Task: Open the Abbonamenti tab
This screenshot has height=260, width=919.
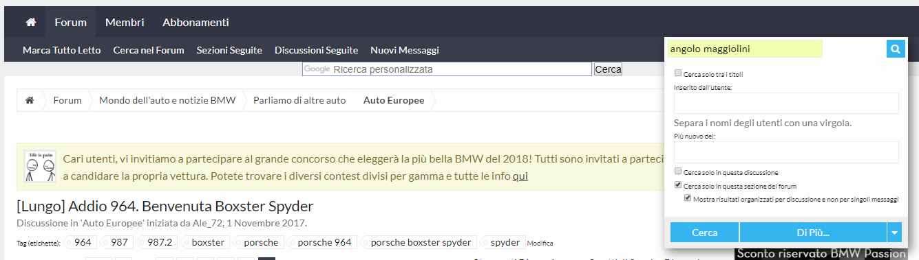Action: point(196,22)
